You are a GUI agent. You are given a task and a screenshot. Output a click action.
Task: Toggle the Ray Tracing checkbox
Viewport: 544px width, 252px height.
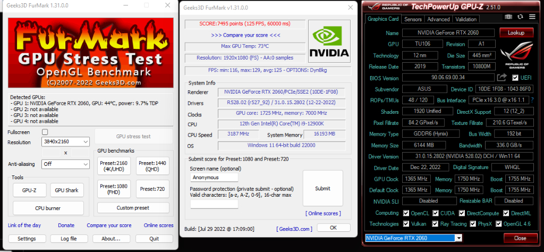tap(436, 224)
